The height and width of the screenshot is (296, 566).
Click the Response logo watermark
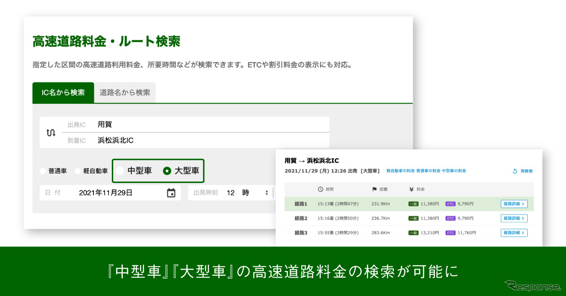pyautogui.click(x=530, y=285)
